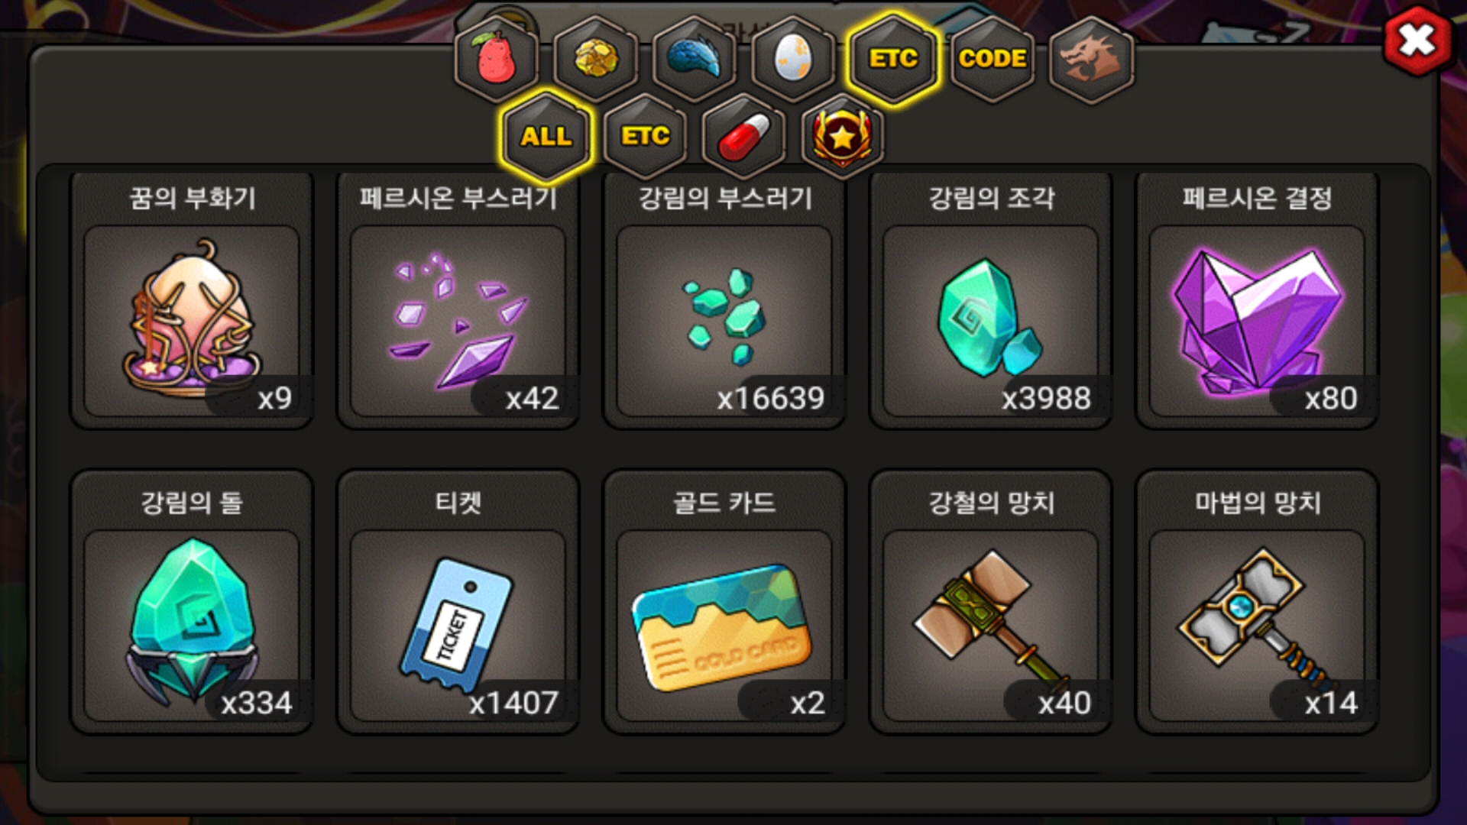The image size is (1467, 825).
Task: Filter items by red capsule pill
Action: point(744,136)
